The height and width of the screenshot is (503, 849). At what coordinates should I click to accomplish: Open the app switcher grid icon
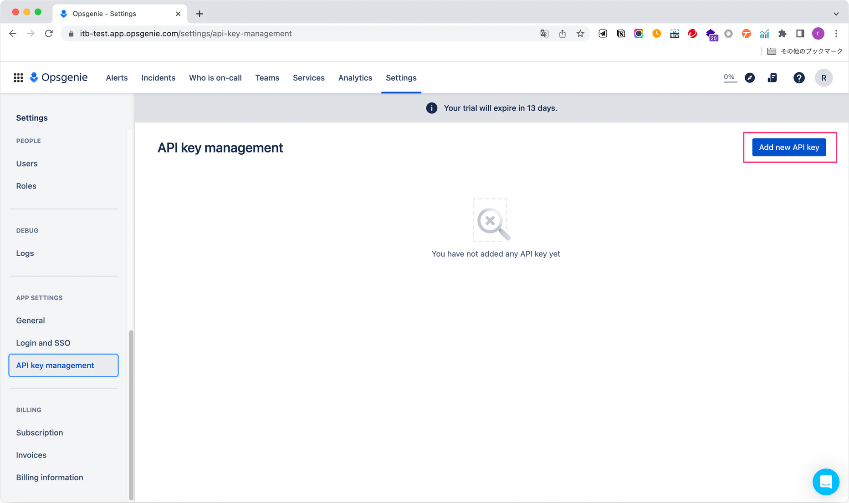tap(18, 78)
